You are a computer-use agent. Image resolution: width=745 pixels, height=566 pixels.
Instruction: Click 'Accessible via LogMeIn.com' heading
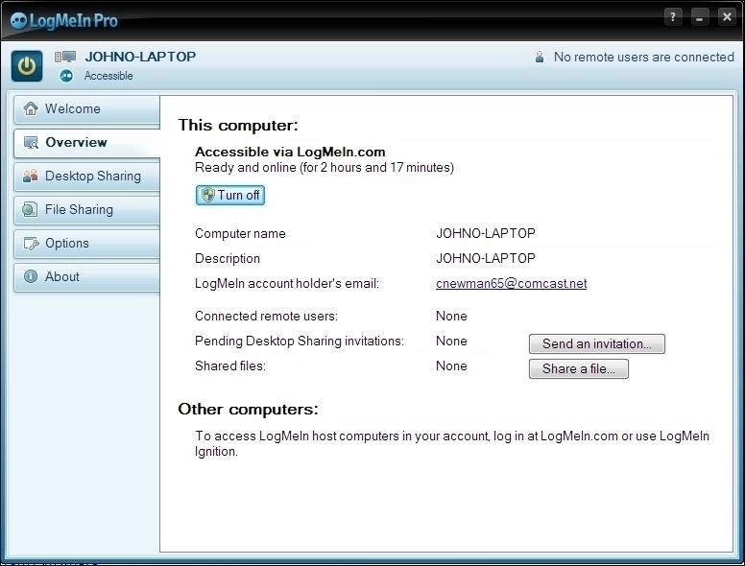click(290, 152)
